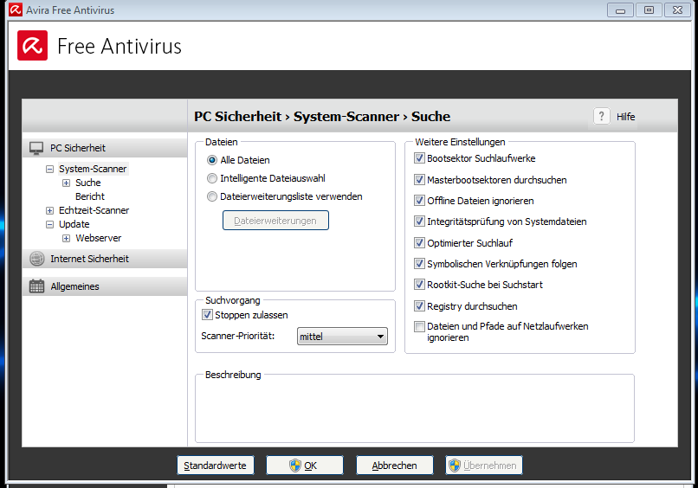Image resolution: width=698 pixels, height=488 pixels.
Task: Disable Rootkit-Suche bei Suchstart
Action: [419, 285]
